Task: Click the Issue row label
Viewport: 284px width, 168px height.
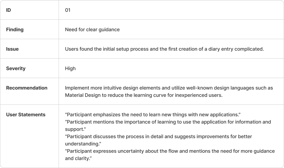Action: [12, 49]
